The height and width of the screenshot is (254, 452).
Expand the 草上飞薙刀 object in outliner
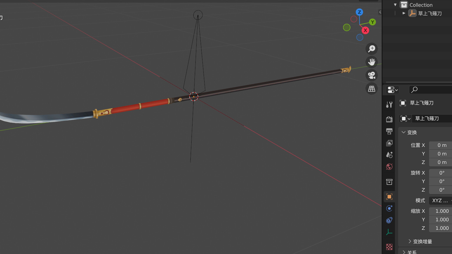[404, 13]
